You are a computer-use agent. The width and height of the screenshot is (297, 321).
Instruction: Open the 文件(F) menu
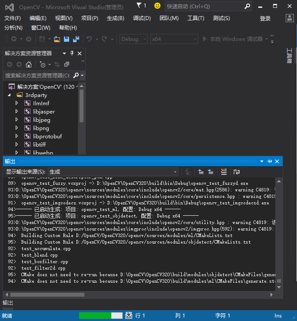point(13,18)
